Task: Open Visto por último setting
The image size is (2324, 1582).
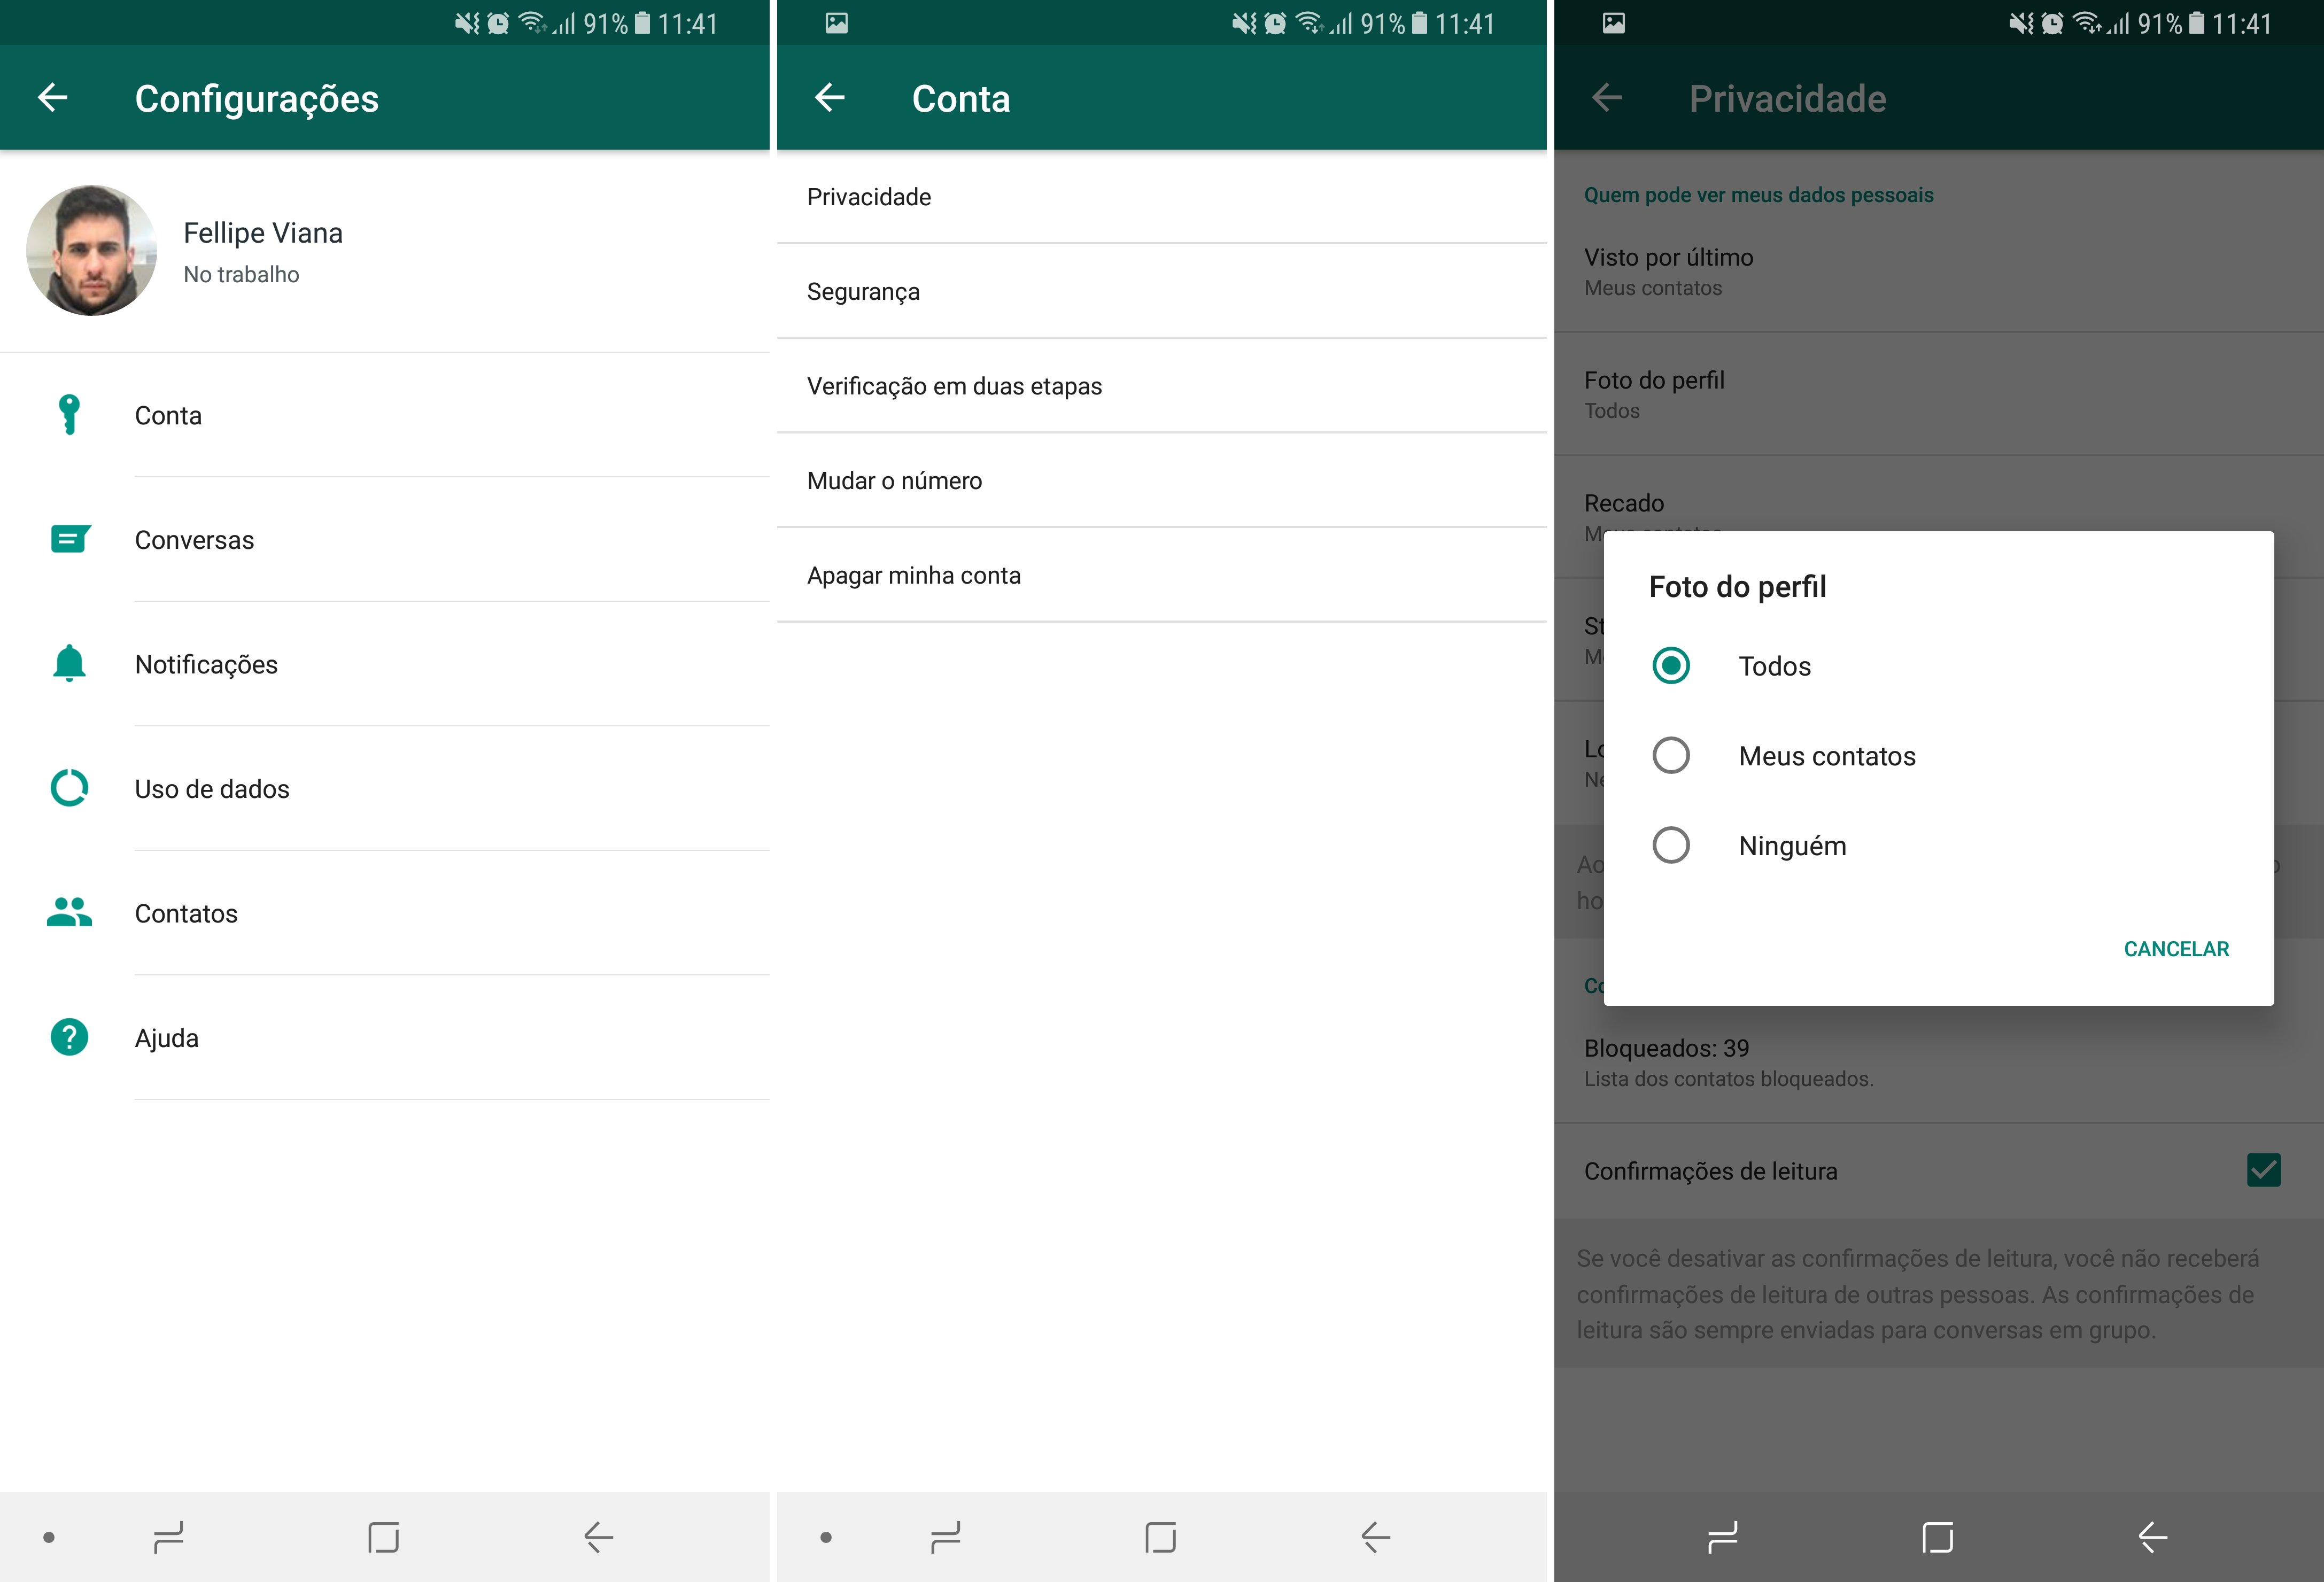Action: tap(1939, 271)
